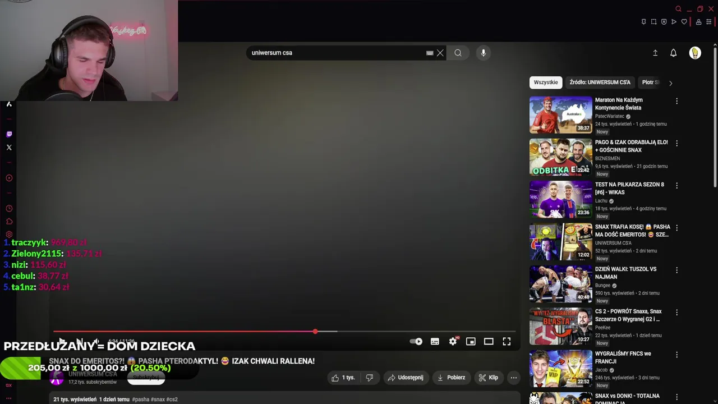Open Extensions from the sidebar puzzle icon
718x404 pixels.
click(9, 222)
